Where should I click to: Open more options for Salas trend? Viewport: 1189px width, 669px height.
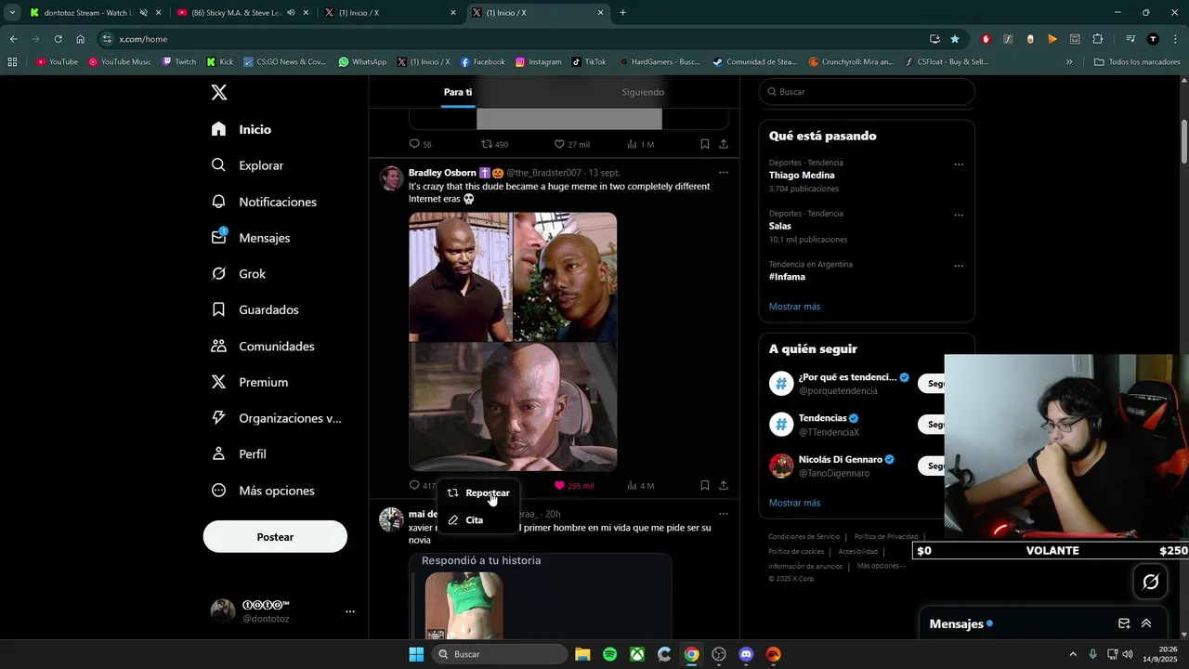(959, 216)
